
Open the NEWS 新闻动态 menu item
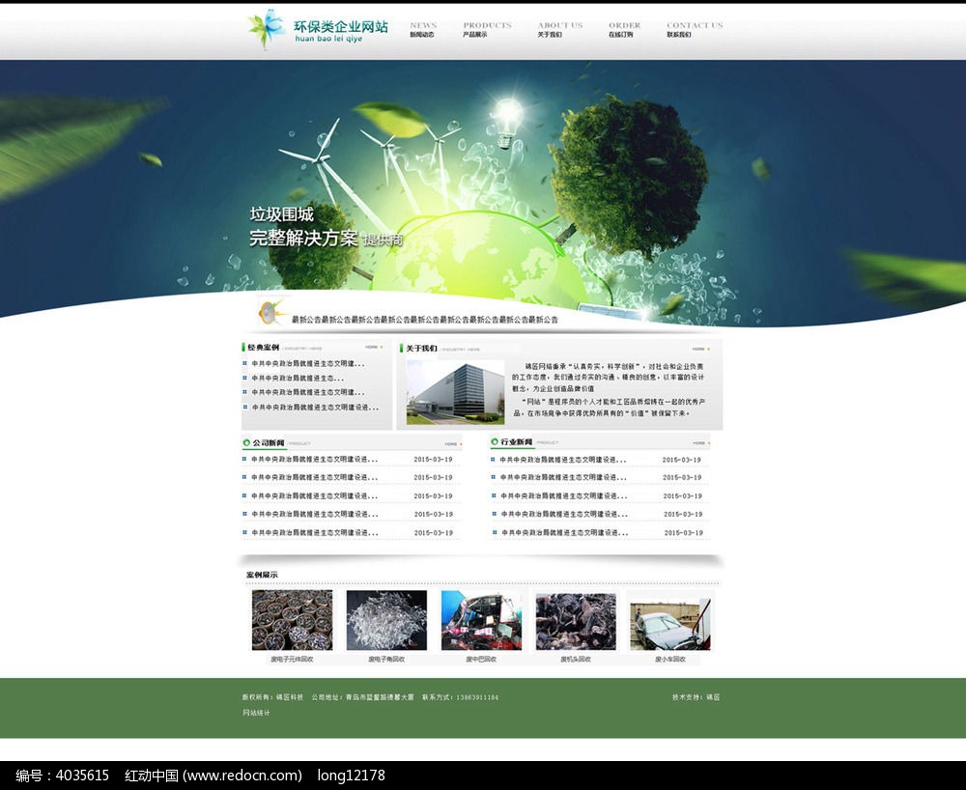coord(422,30)
